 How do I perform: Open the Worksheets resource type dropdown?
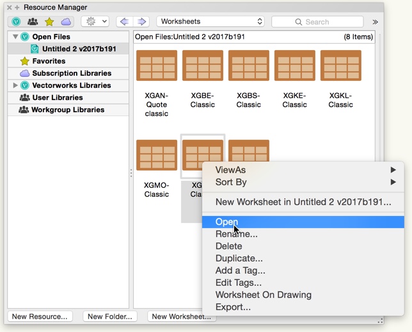click(210, 21)
